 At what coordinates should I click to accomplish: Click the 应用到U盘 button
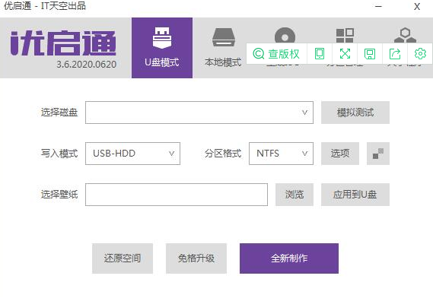tap(355, 195)
